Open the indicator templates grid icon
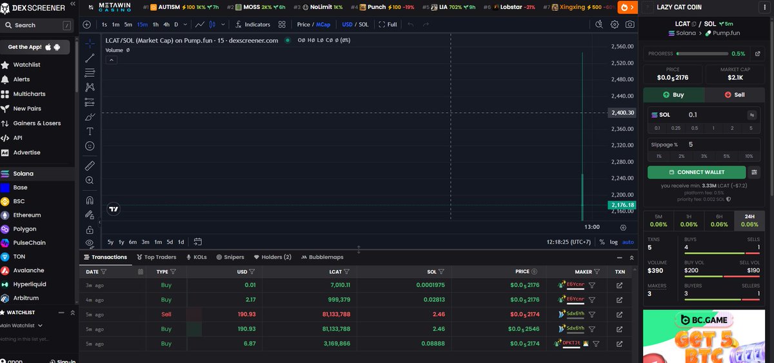774x363 pixels. 282,25
